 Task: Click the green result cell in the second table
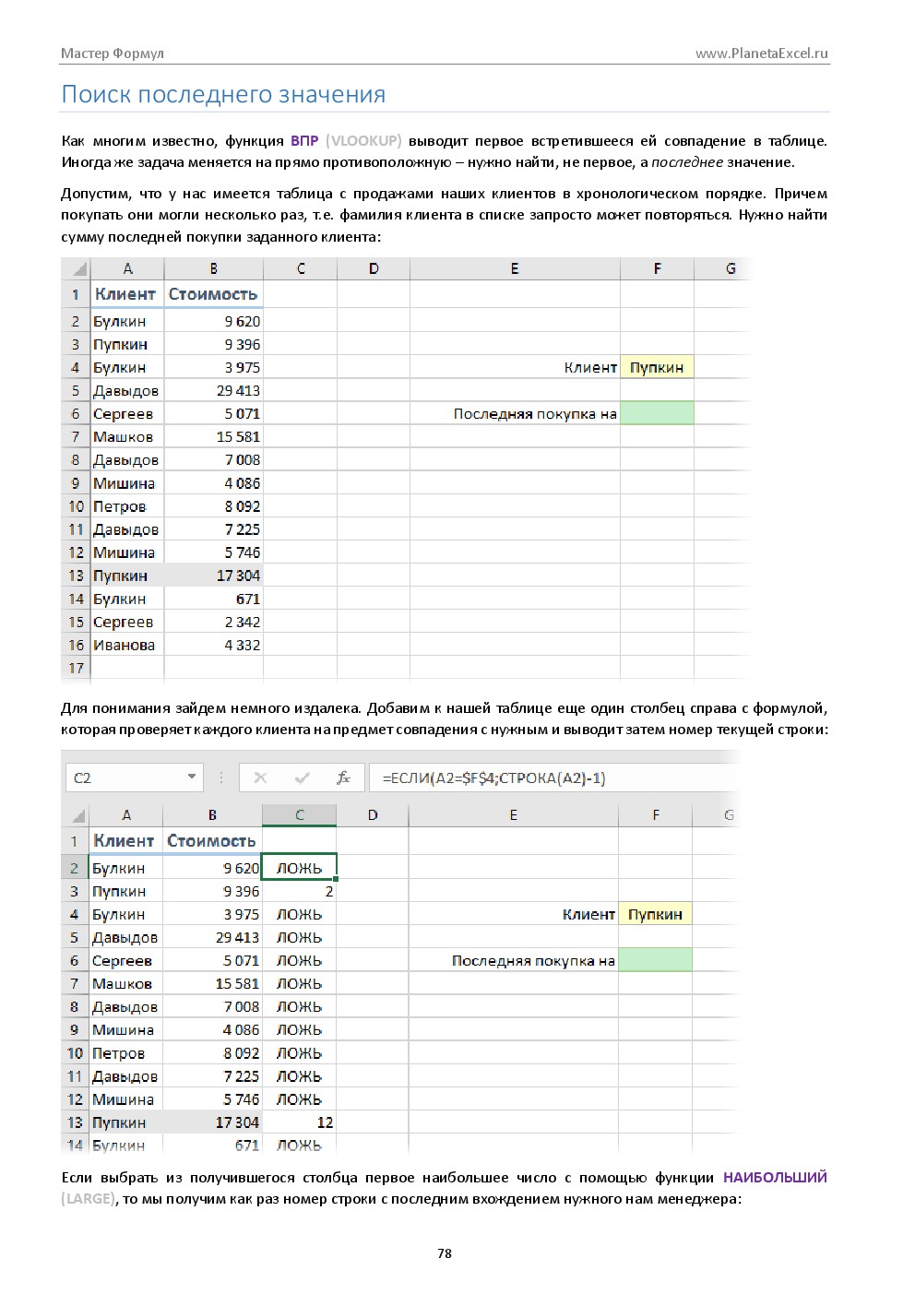point(655,960)
